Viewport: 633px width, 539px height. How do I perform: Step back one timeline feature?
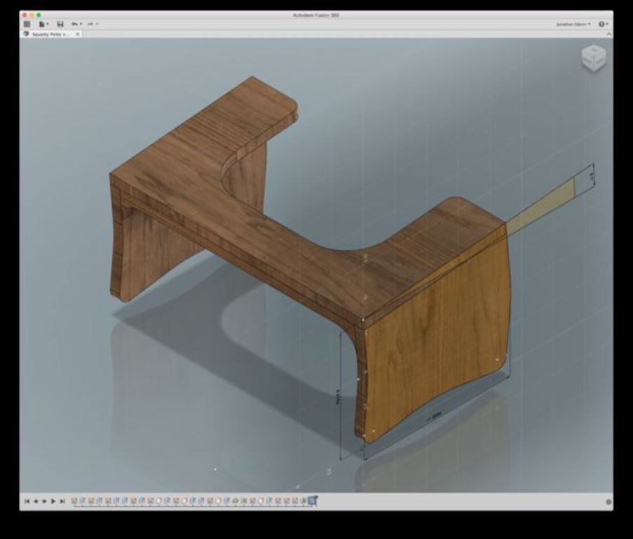coord(35,501)
